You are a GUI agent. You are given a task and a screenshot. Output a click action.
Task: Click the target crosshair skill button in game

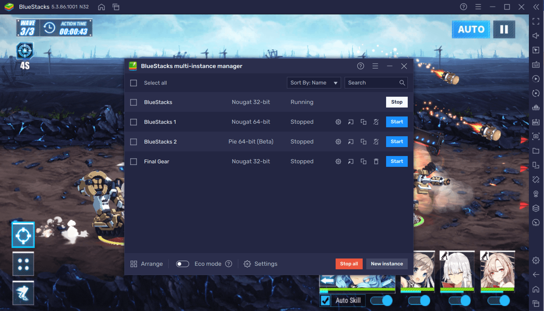point(23,235)
